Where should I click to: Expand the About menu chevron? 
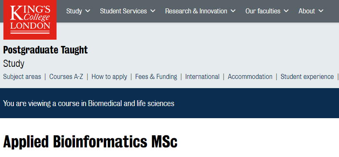pos(321,11)
